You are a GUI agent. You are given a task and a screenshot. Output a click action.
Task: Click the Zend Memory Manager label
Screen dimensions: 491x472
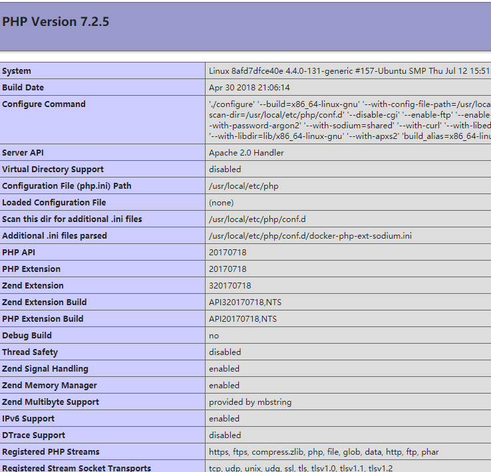point(49,386)
